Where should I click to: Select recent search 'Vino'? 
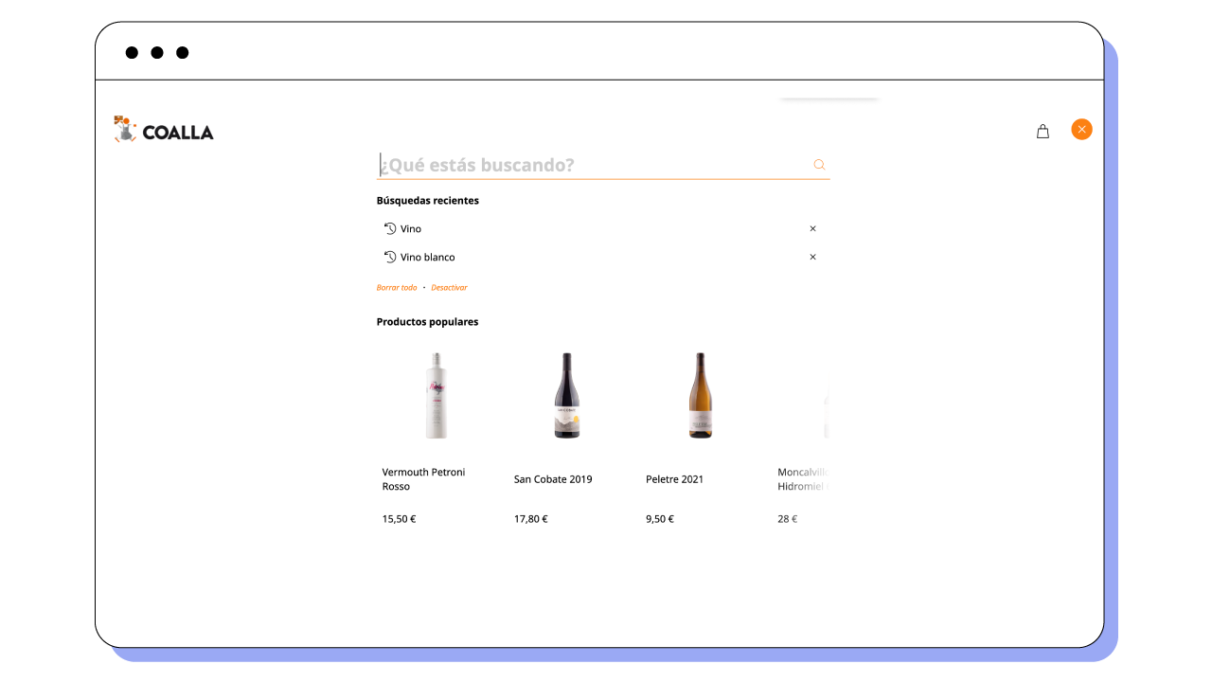411,229
